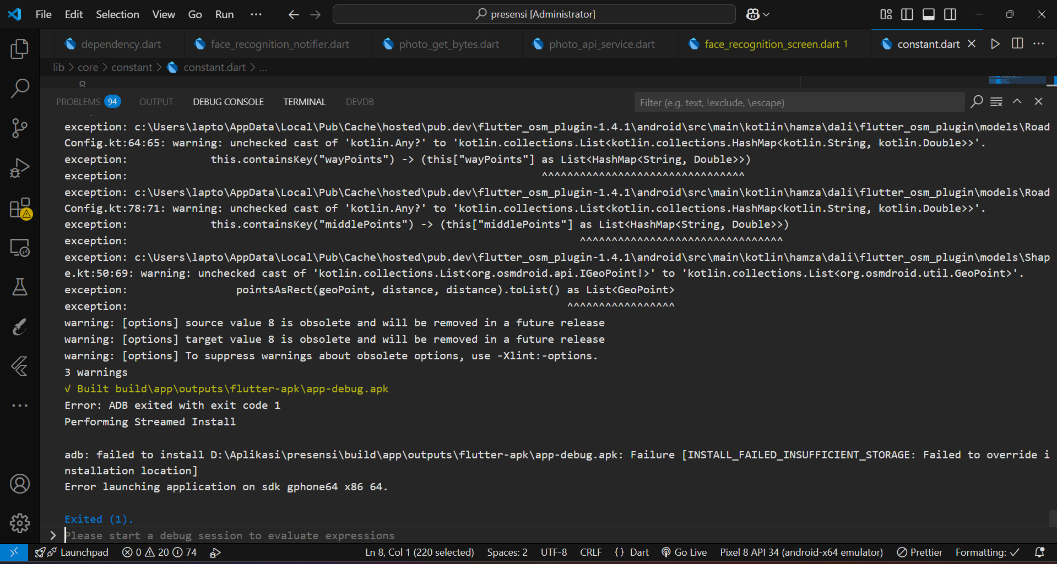Click the panel Filter input field
The image size is (1057, 564).
[799, 102]
